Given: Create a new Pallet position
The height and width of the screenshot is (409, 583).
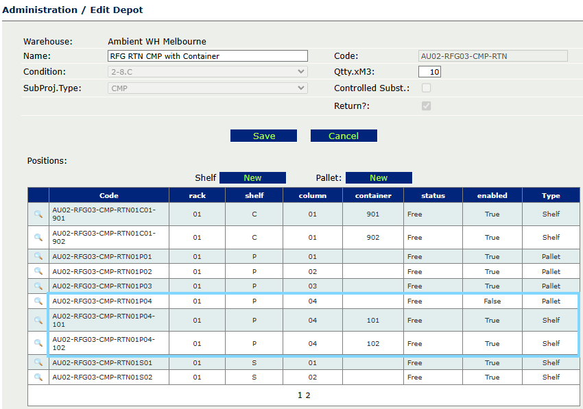Looking at the screenshot, I should pyautogui.click(x=379, y=177).
